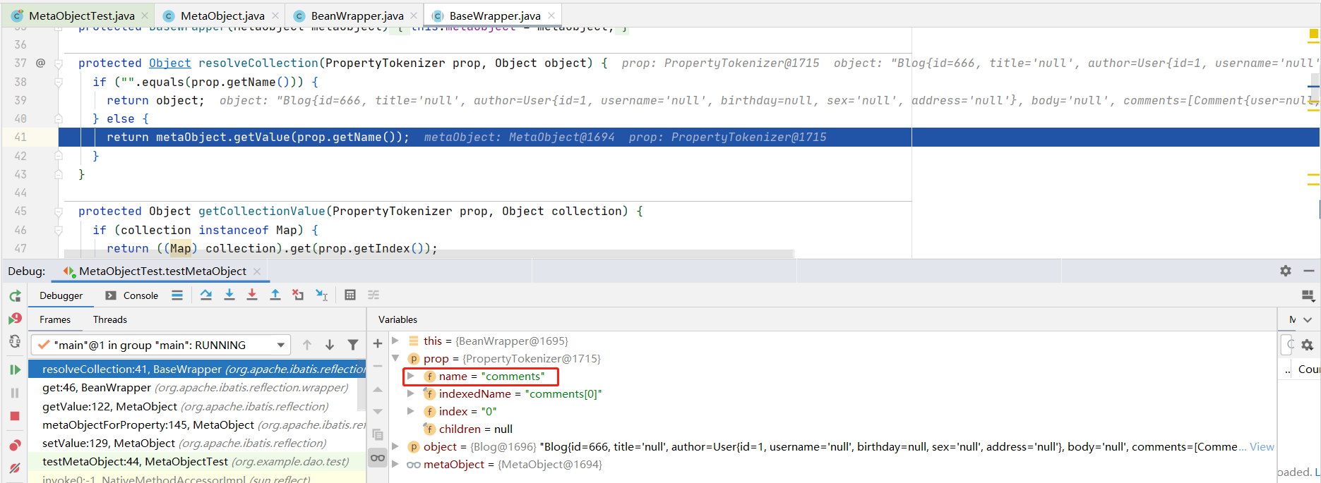Screen dimensions: 1321x483
Task: Open the Console tab
Action: coord(132,295)
